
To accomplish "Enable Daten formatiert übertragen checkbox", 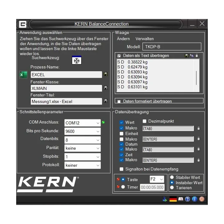I will (119, 101).
